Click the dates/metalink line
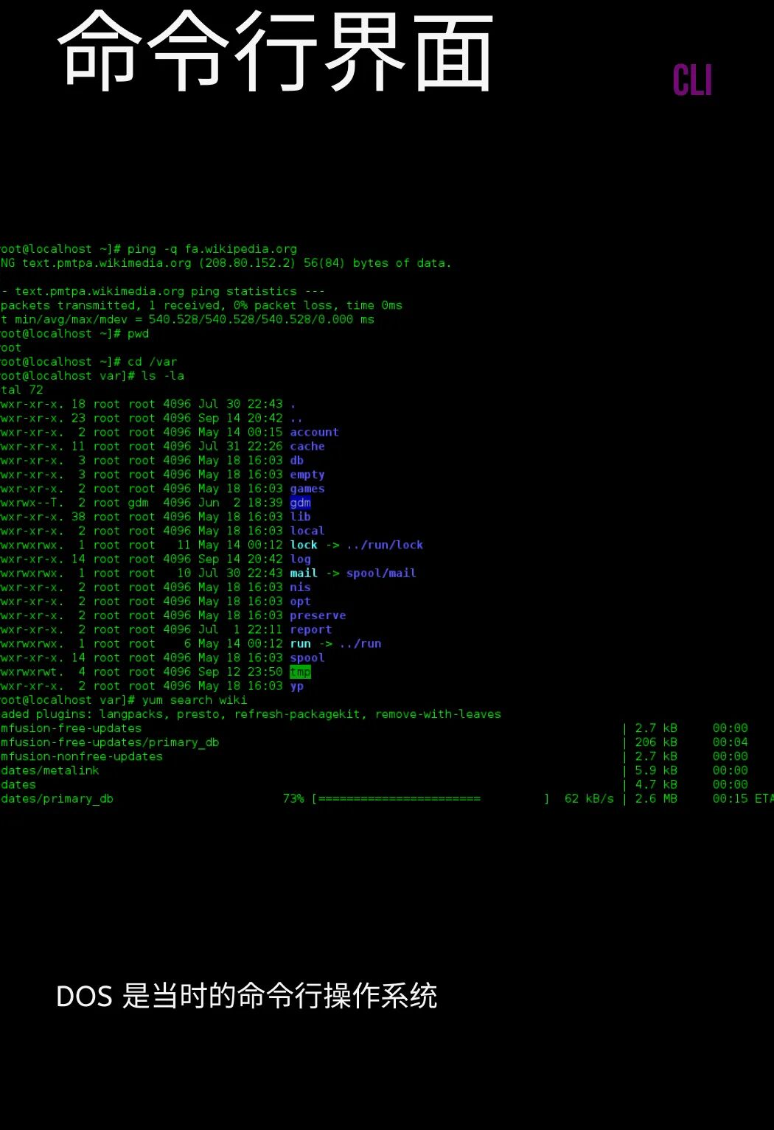 tap(49, 770)
